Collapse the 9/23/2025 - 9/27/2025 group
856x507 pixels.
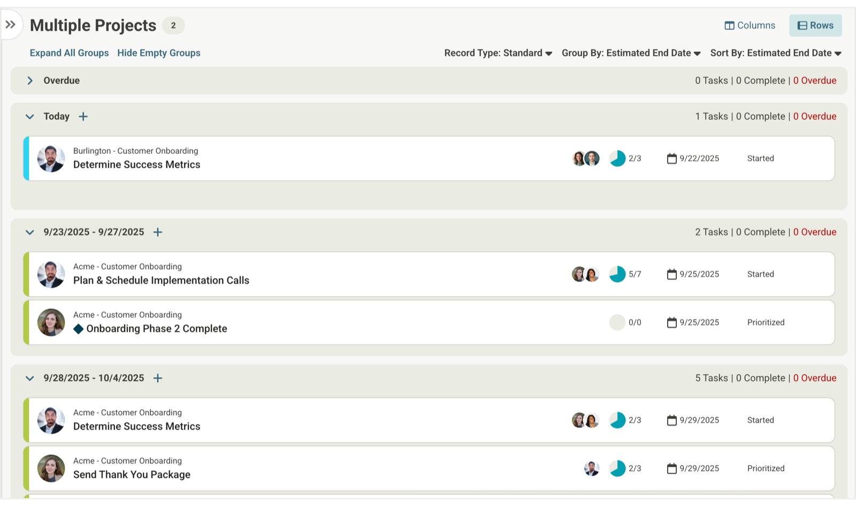[x=30, y=232]
